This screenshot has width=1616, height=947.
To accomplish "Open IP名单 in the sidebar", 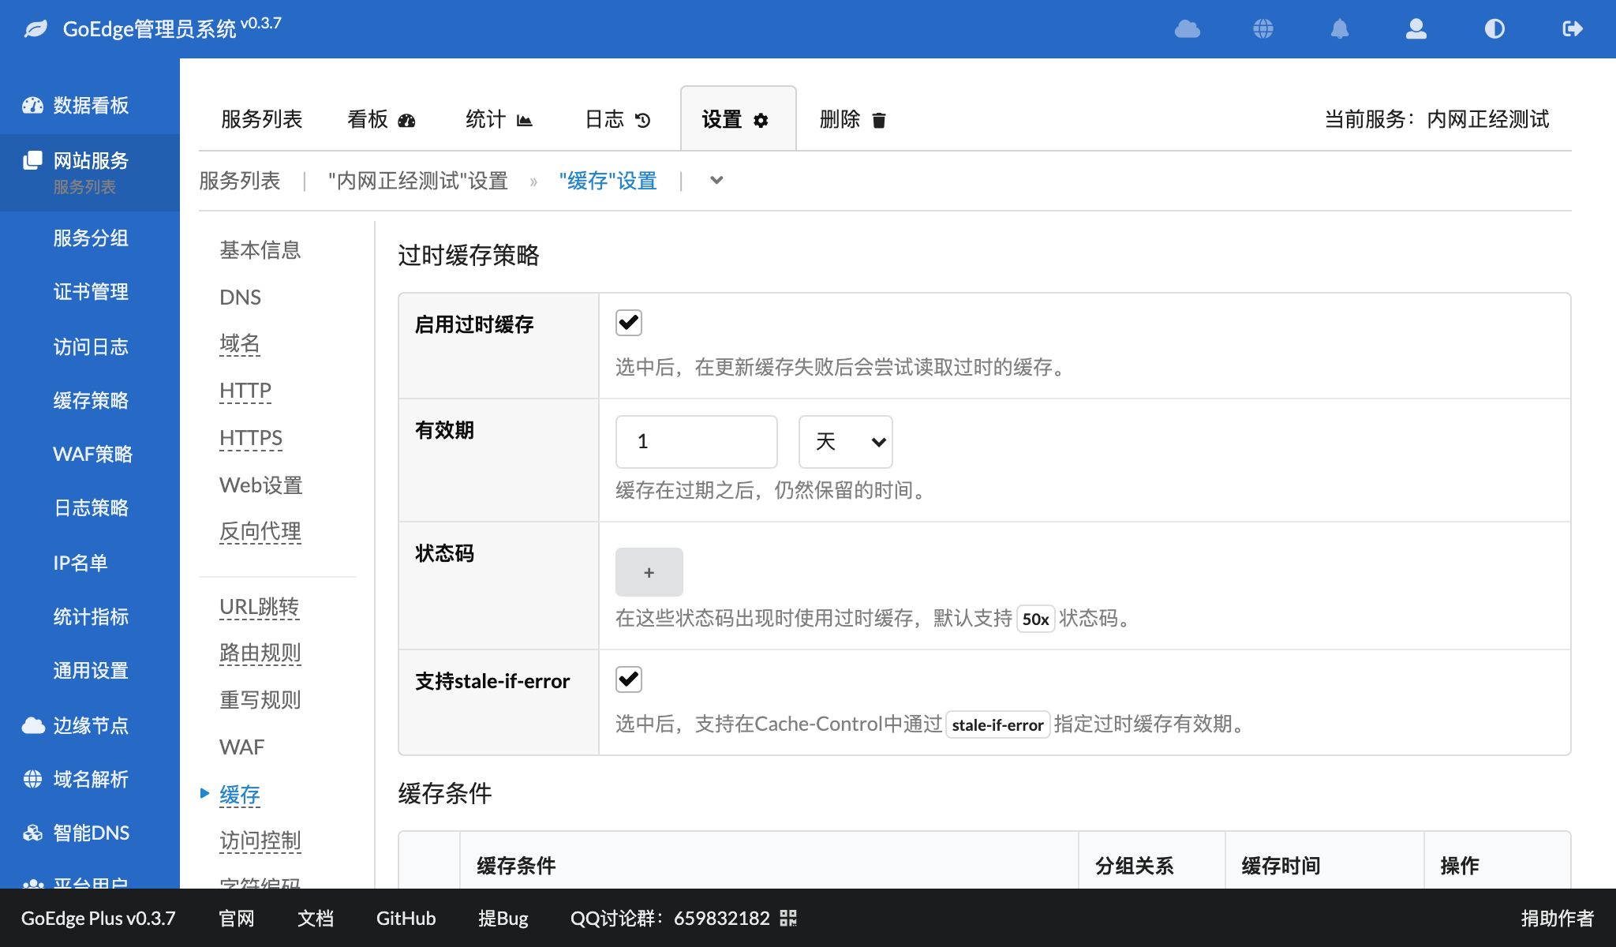I will coord(80,563).
